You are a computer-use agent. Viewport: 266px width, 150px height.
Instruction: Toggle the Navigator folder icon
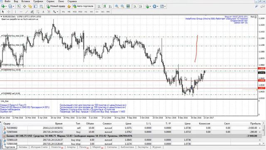30,6
